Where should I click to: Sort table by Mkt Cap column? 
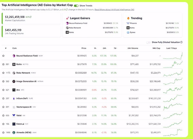(x=156, y=48)
